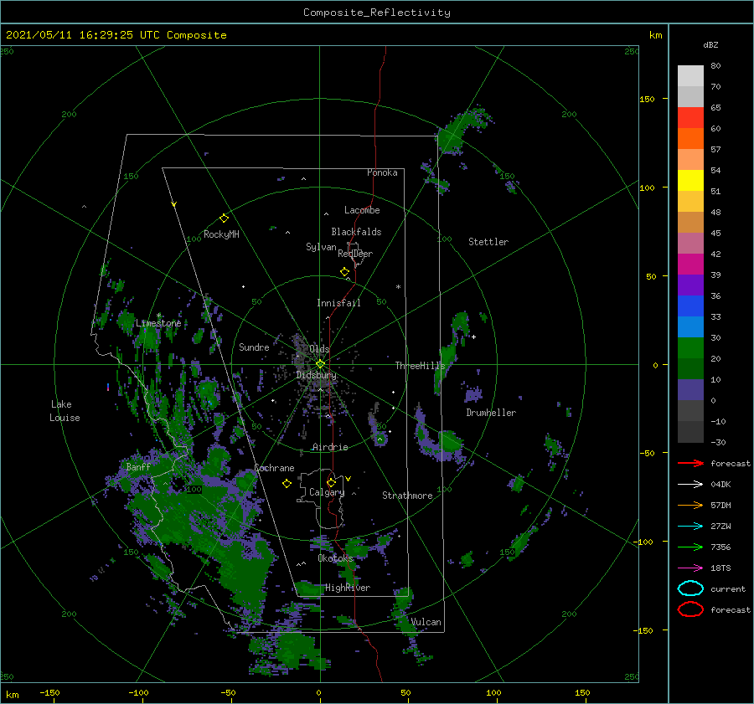This screenshot has height=704, width=754.
Task: Click the Blackfalds label
Action: (x=356, y=232)
